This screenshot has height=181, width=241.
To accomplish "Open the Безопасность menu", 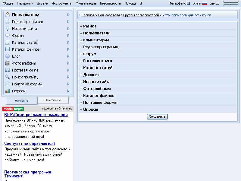I will coord(110,3).
